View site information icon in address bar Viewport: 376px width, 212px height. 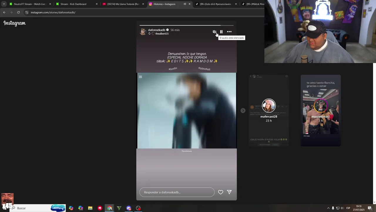[27, 12]
